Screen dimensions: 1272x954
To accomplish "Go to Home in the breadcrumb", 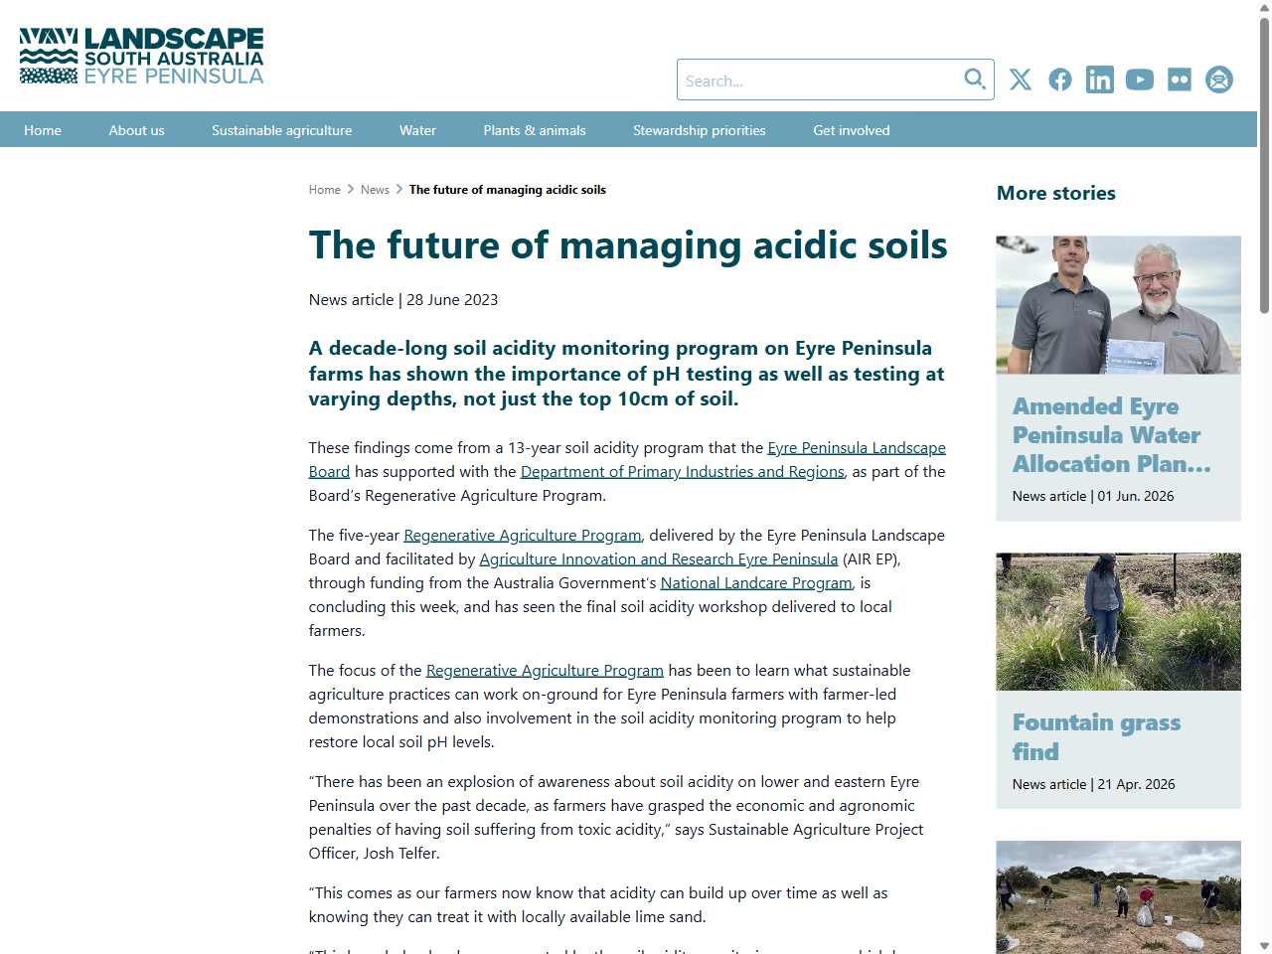I will [325, 190].
